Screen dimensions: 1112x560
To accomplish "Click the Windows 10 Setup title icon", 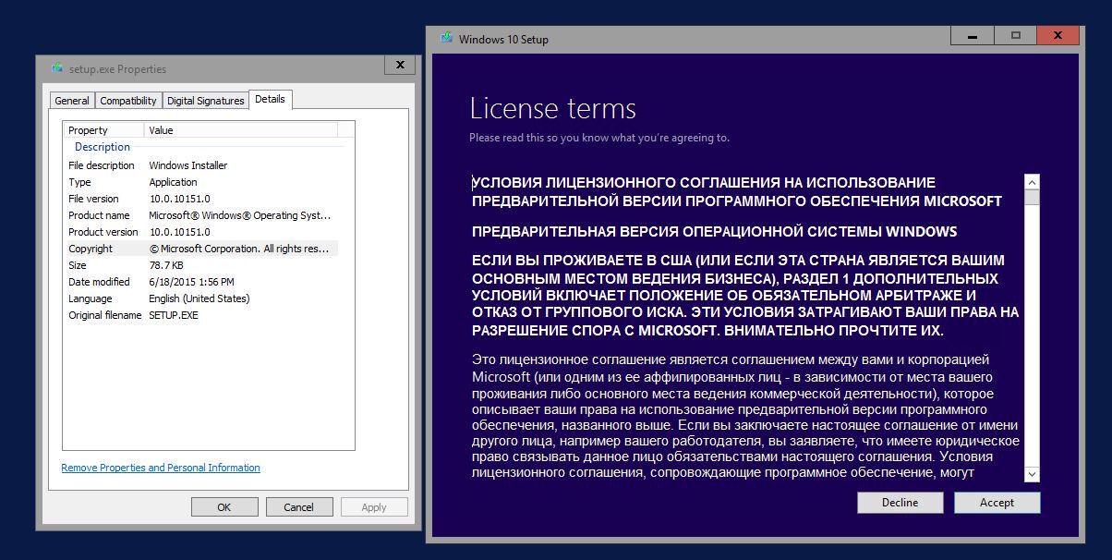I will (x=447, y=39).
